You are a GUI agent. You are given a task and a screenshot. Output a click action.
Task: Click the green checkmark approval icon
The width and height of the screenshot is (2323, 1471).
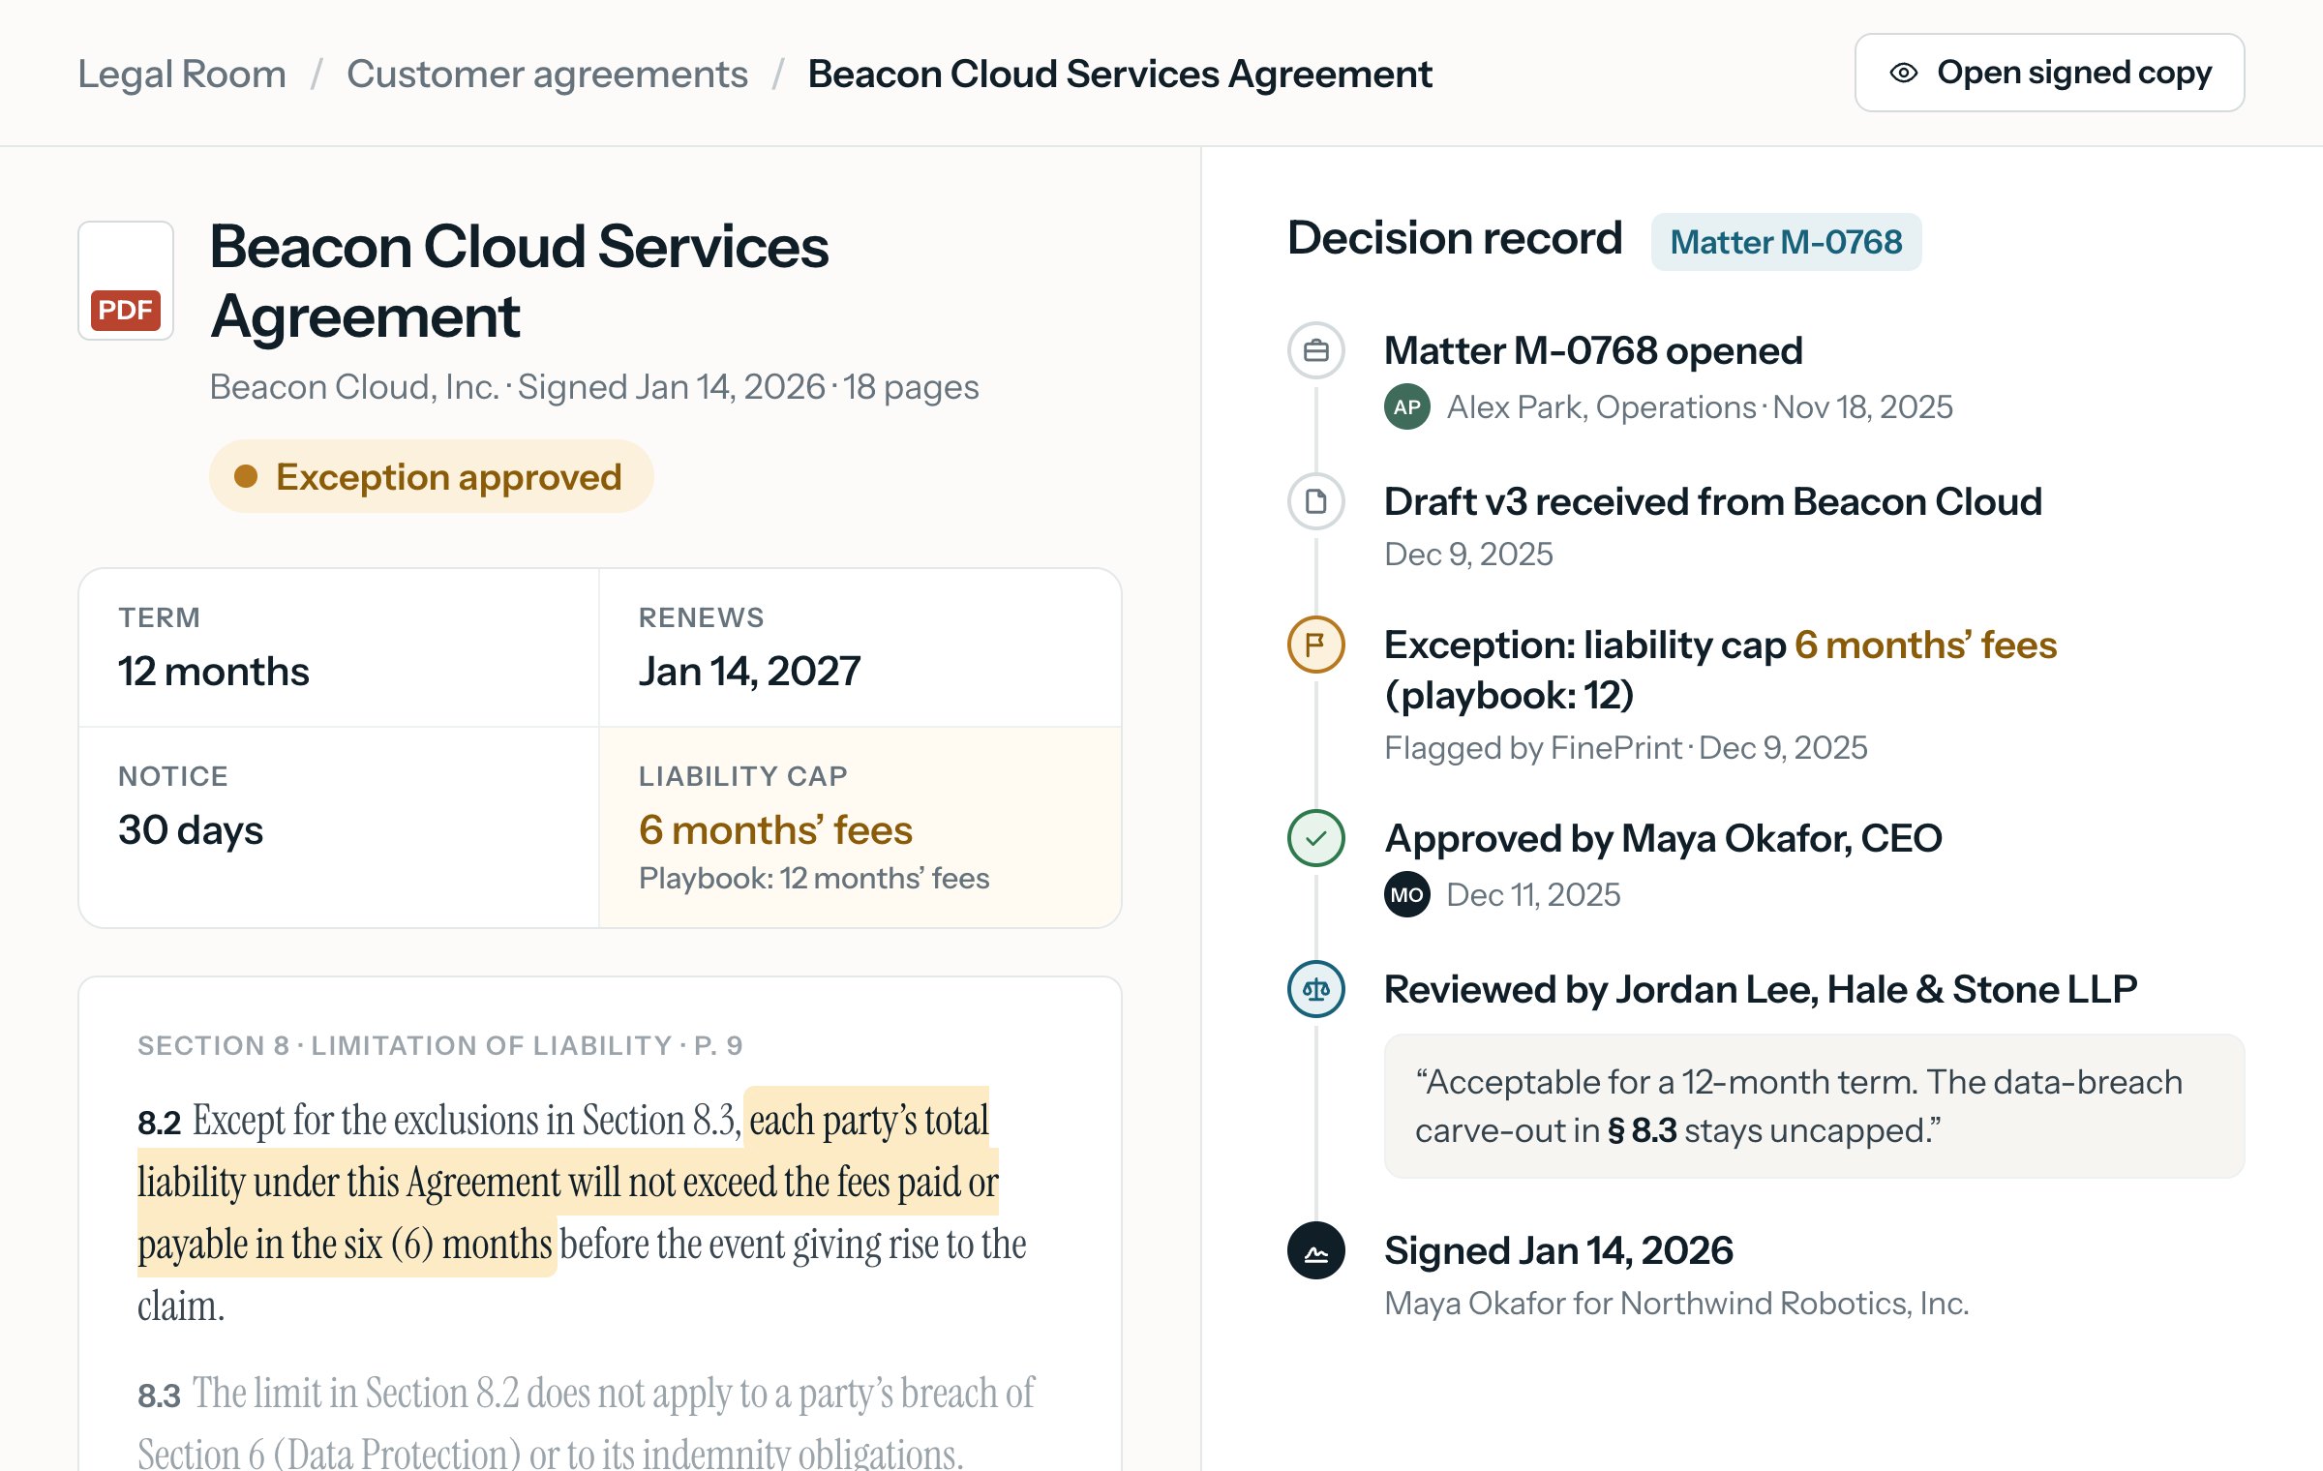pyautogui.click(x=1316, y=838)
